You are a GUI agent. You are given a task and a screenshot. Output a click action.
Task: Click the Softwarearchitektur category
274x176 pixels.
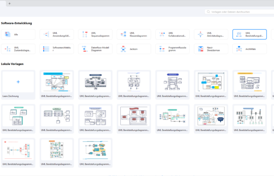pyautogui.click(x=57, y=49)
